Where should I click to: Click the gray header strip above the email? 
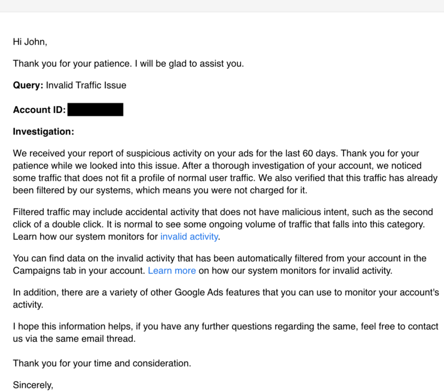point(222,6)
